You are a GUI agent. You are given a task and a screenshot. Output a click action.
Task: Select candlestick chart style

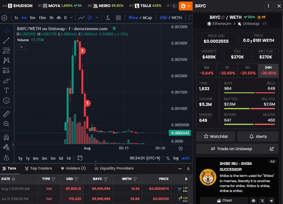90,18
